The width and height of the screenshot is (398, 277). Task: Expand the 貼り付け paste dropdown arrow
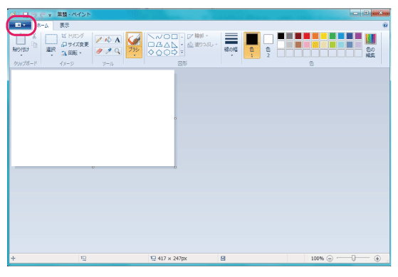21,55
